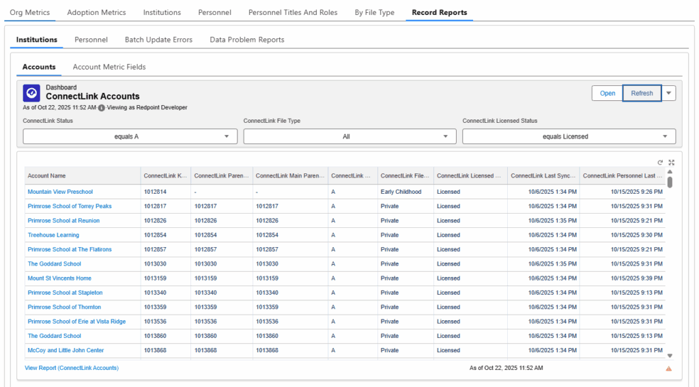Open View Report (ConnectLink Accounts) link
Image resolution: width=699 pixels, height=387 pixels.
point(72,368)
